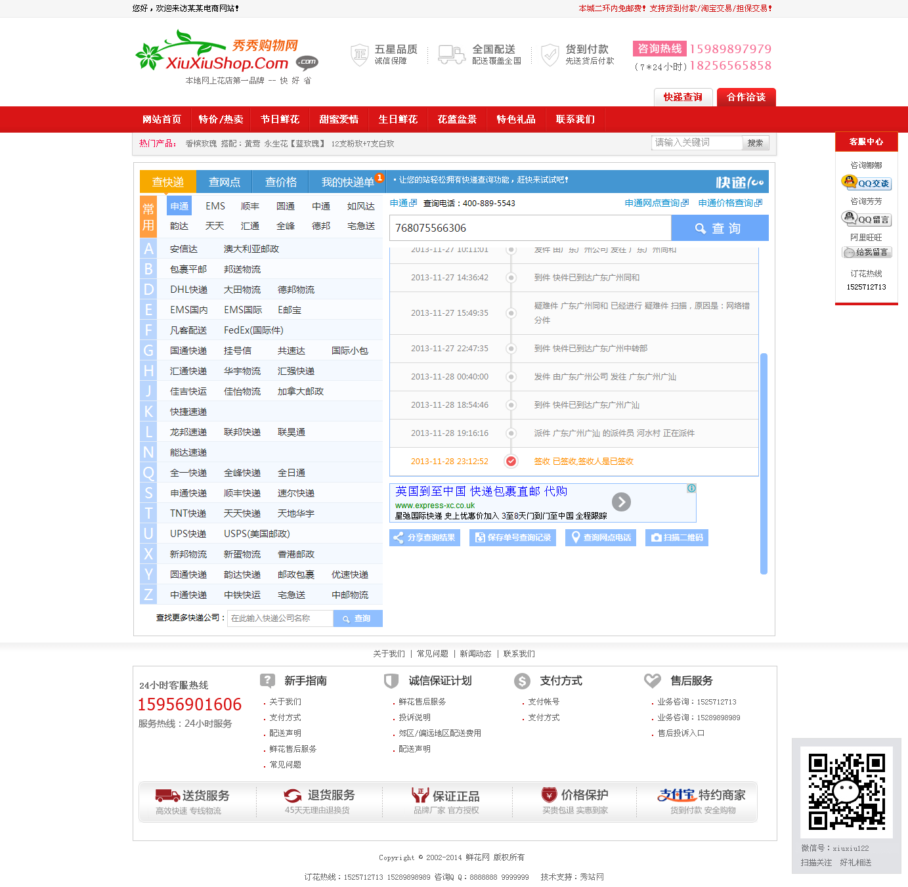Click the 合作洽谈 red button

pos(746,97)
